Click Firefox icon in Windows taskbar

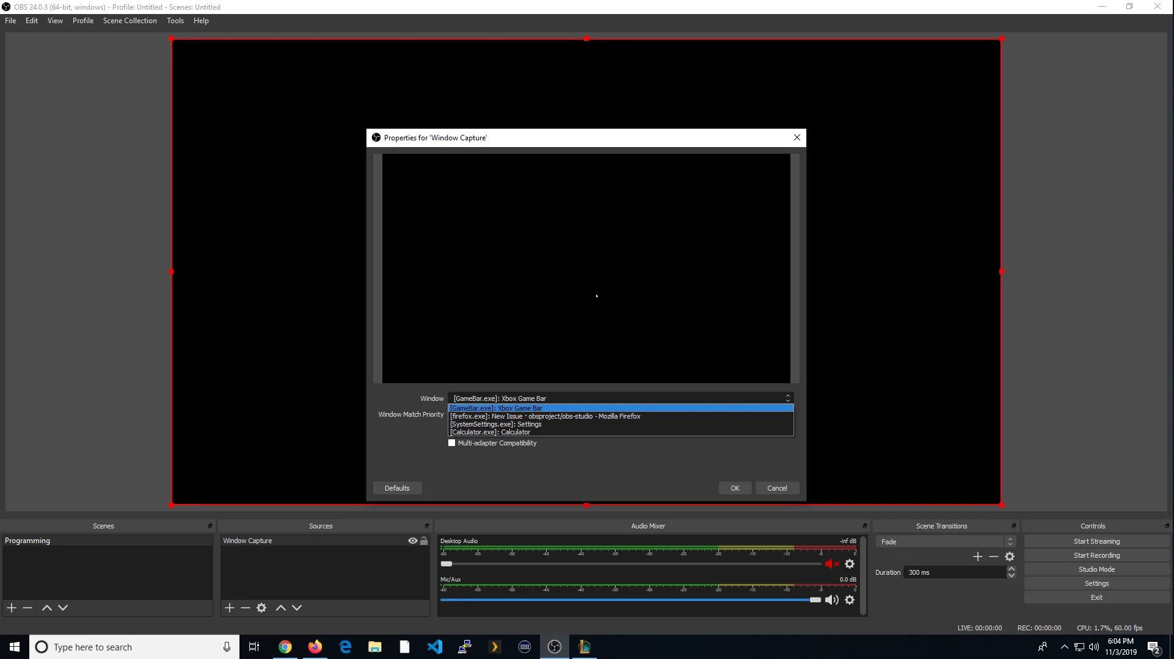pyautogui.click(x=315, y=646)
